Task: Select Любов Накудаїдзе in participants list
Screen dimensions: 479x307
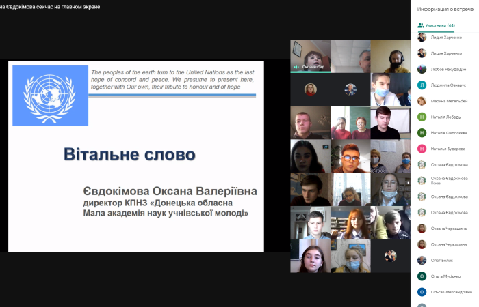Action: (449, 69)
